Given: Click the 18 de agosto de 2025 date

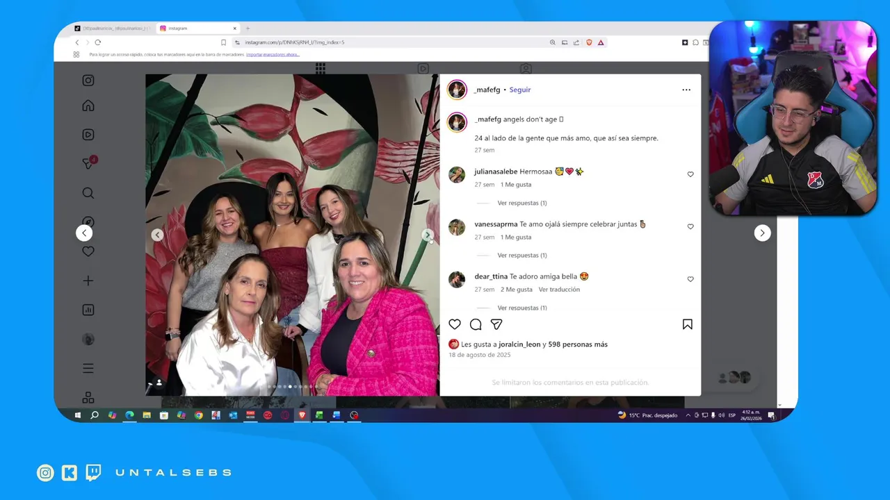Looking at the screenshot, I should coord(480,355).
